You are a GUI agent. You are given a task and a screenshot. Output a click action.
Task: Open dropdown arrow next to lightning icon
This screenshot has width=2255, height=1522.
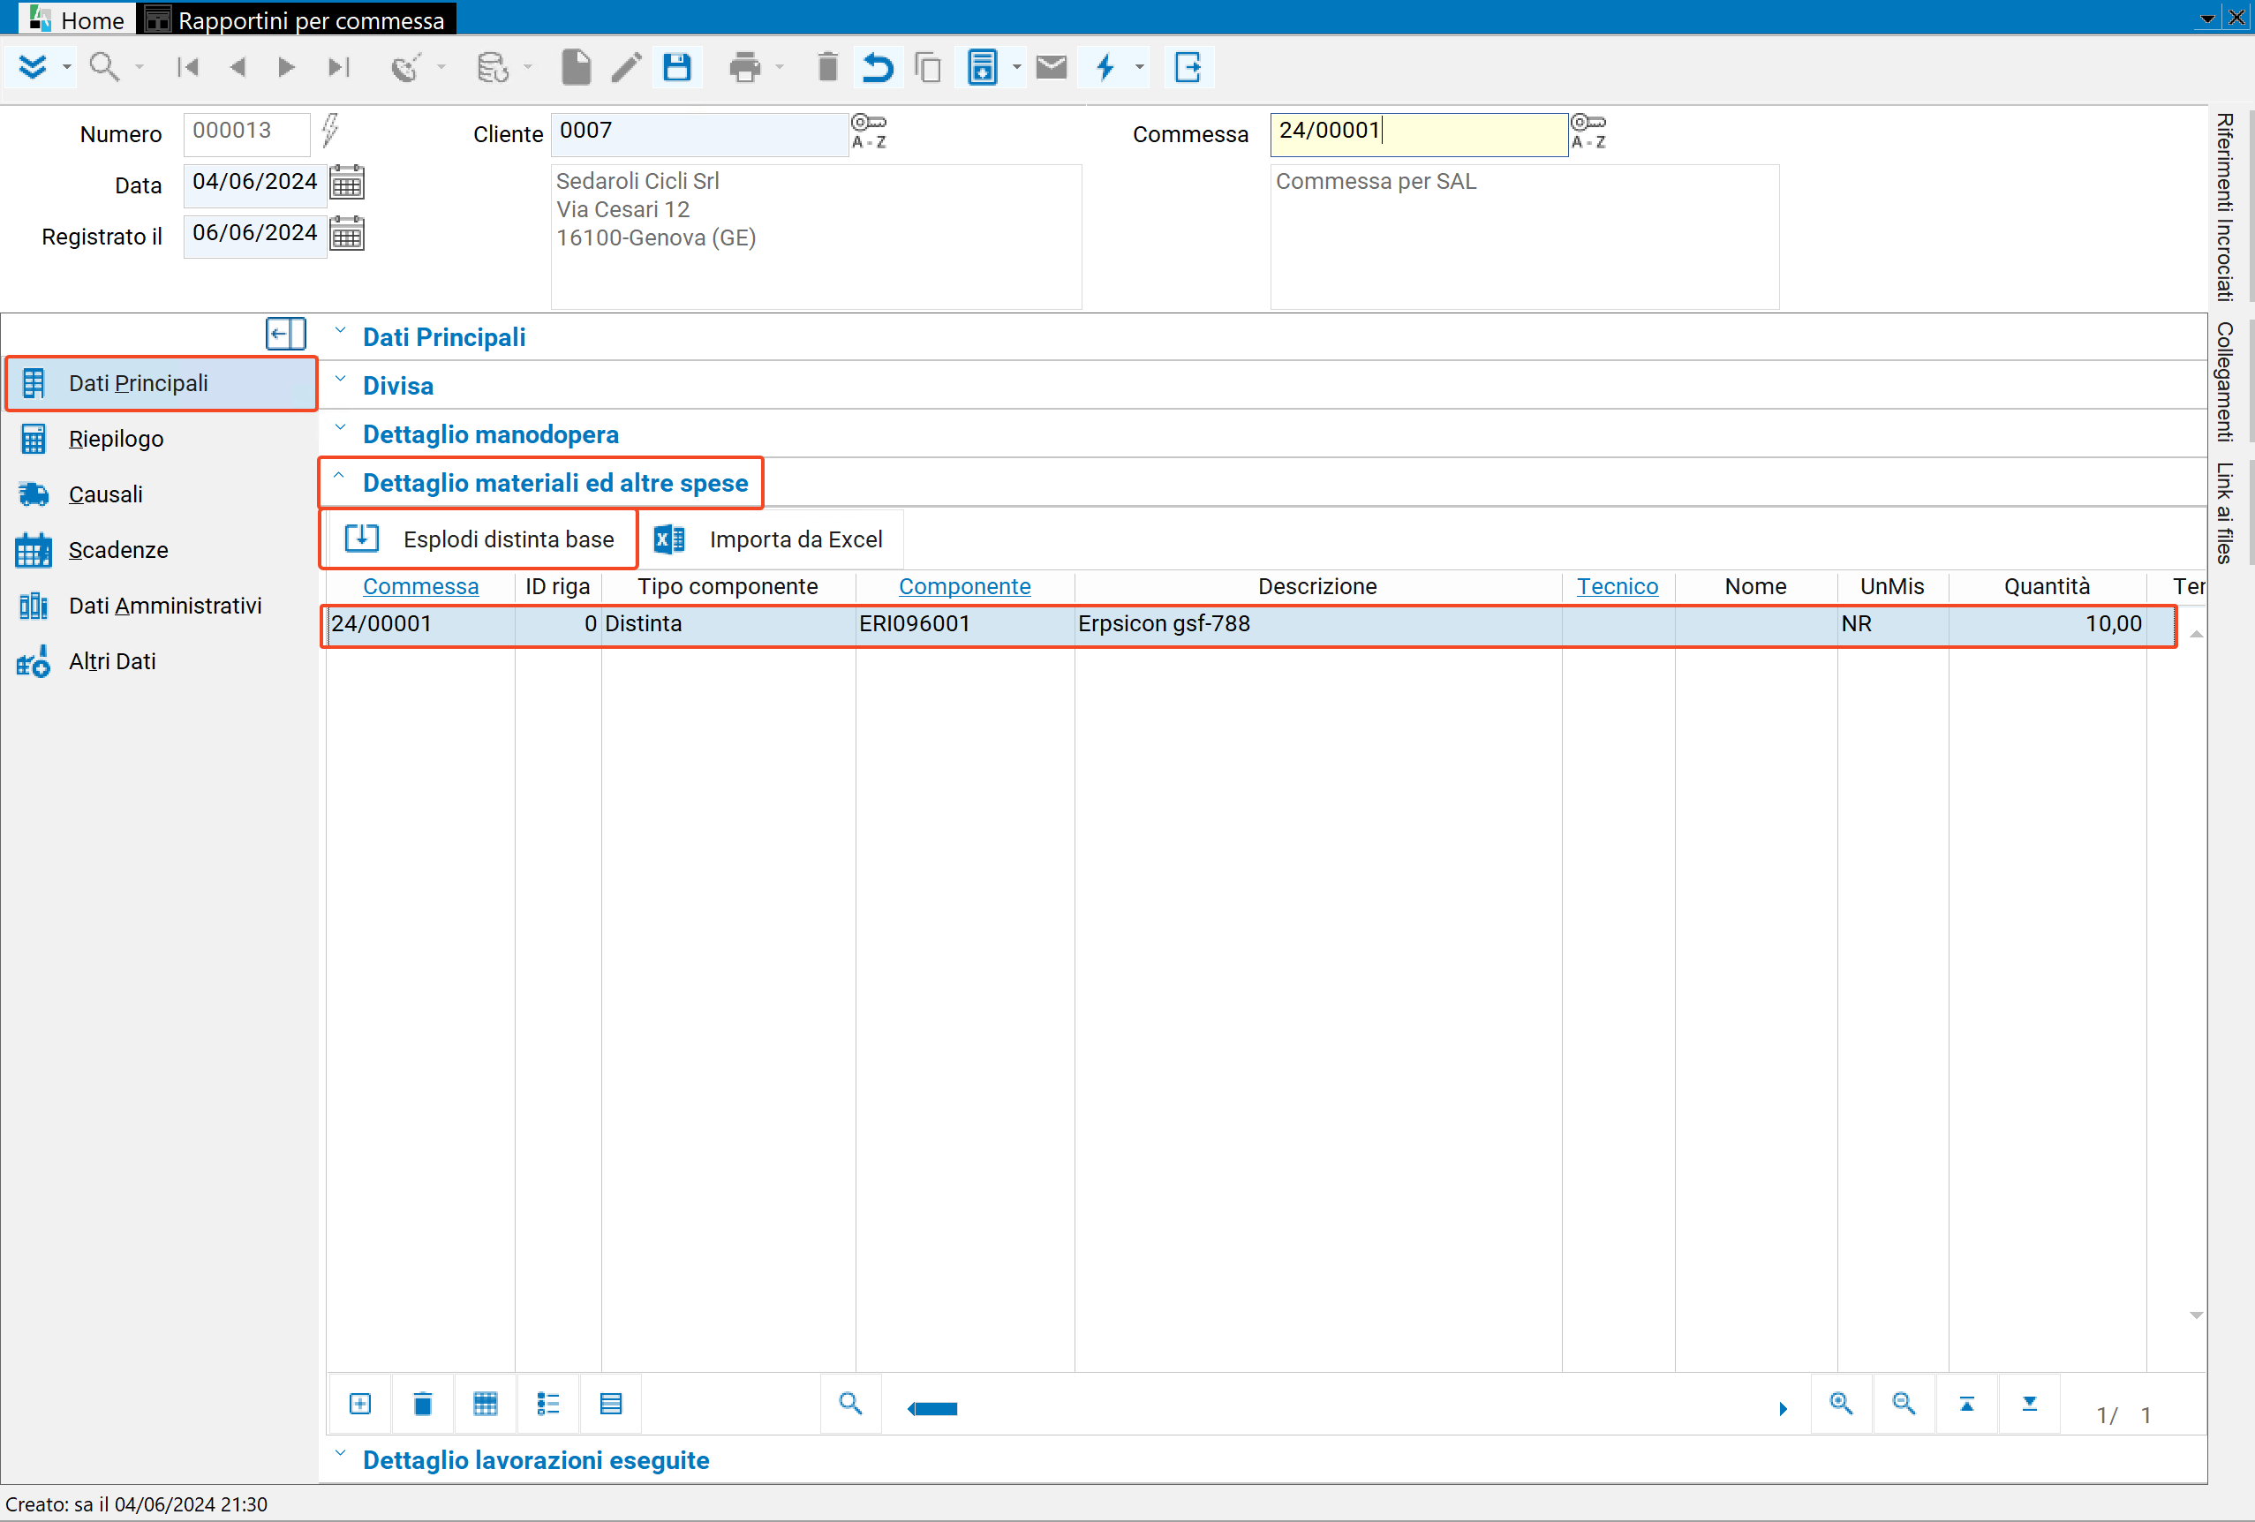pos(1140,67)
